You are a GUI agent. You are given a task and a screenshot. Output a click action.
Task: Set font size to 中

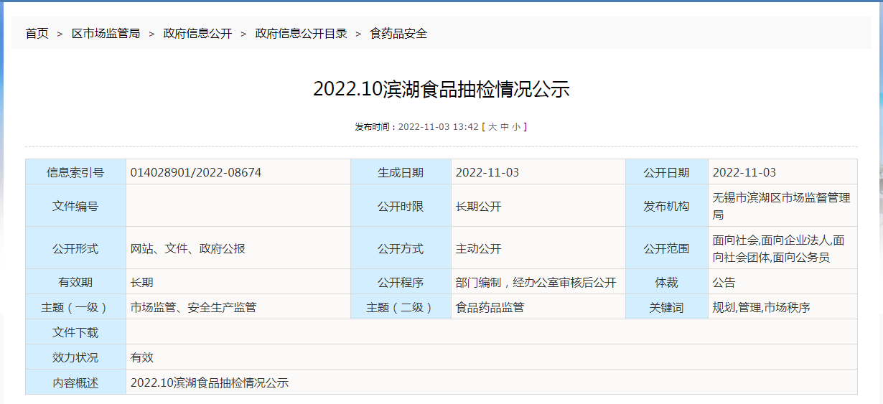pyautogui.click(x=505, y=127)
